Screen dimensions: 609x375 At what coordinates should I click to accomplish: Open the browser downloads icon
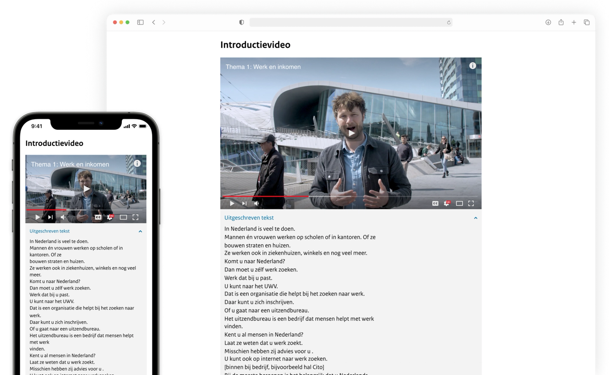tap(548, 22)
